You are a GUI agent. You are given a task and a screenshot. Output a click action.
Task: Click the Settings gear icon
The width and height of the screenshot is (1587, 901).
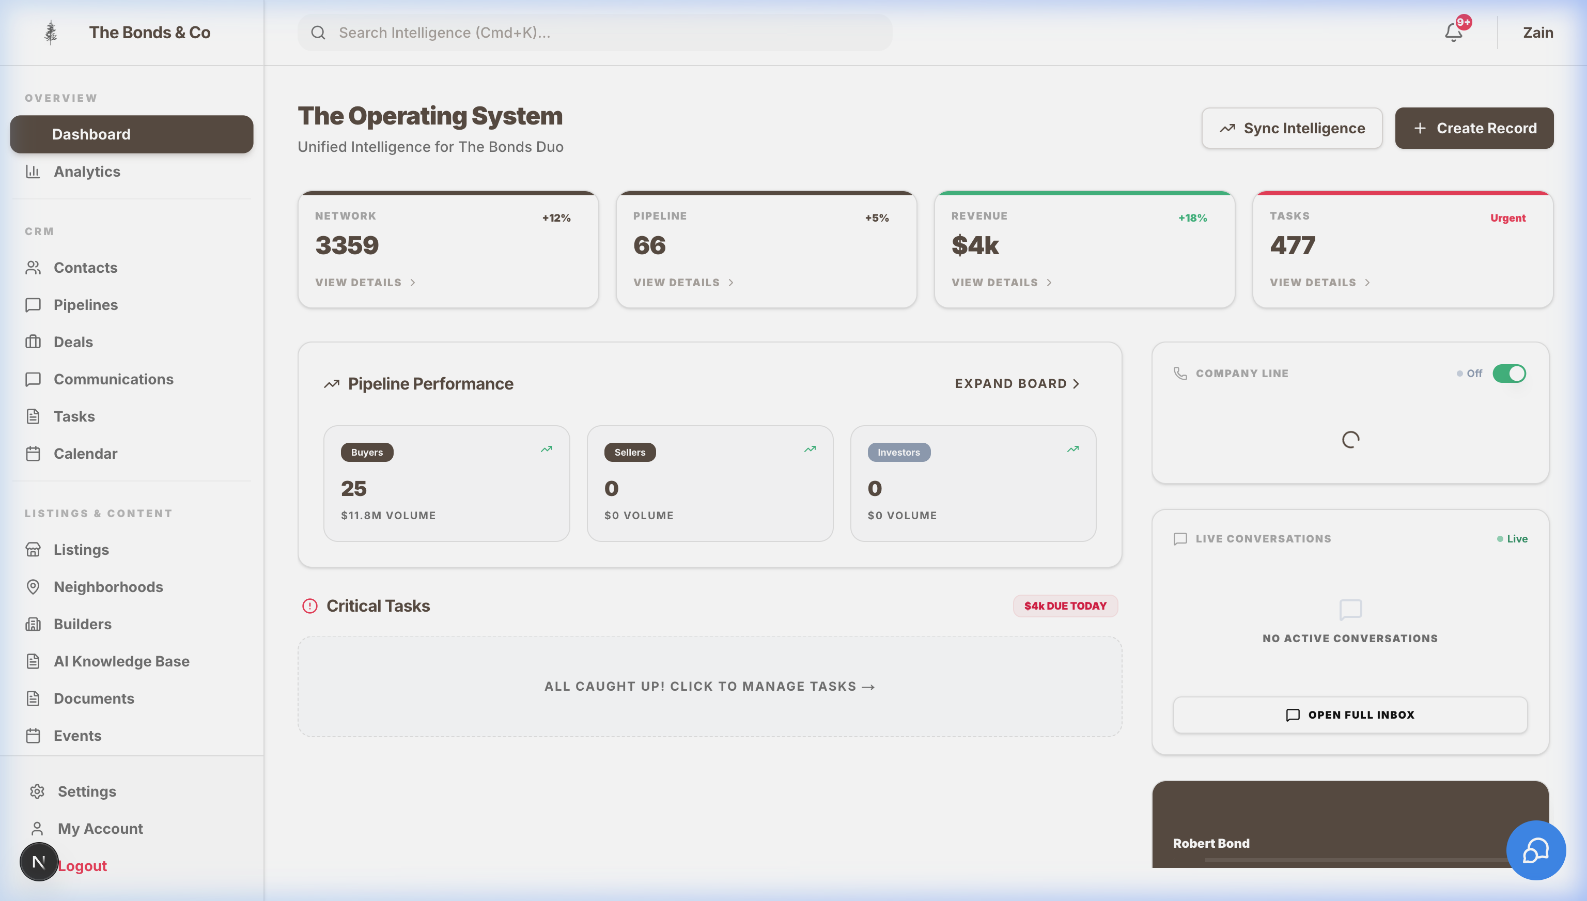[x=37, y=791]
